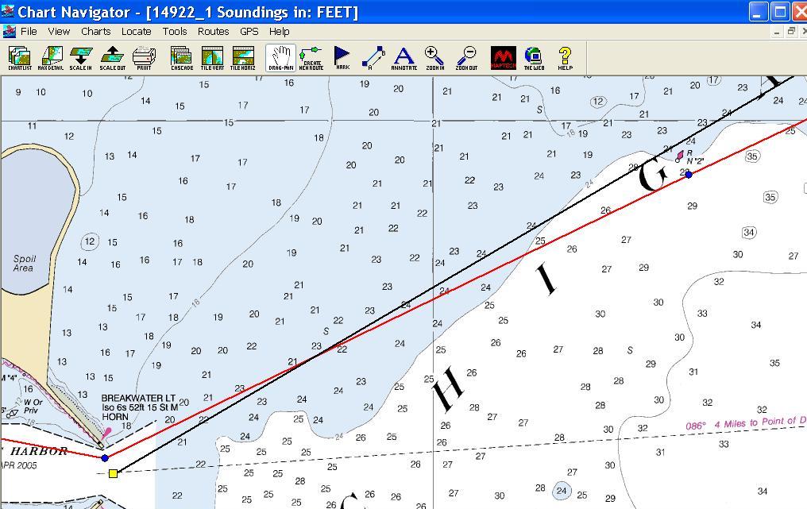Toggle the Drag-Pan hand tool

click(x=280, y=57)
